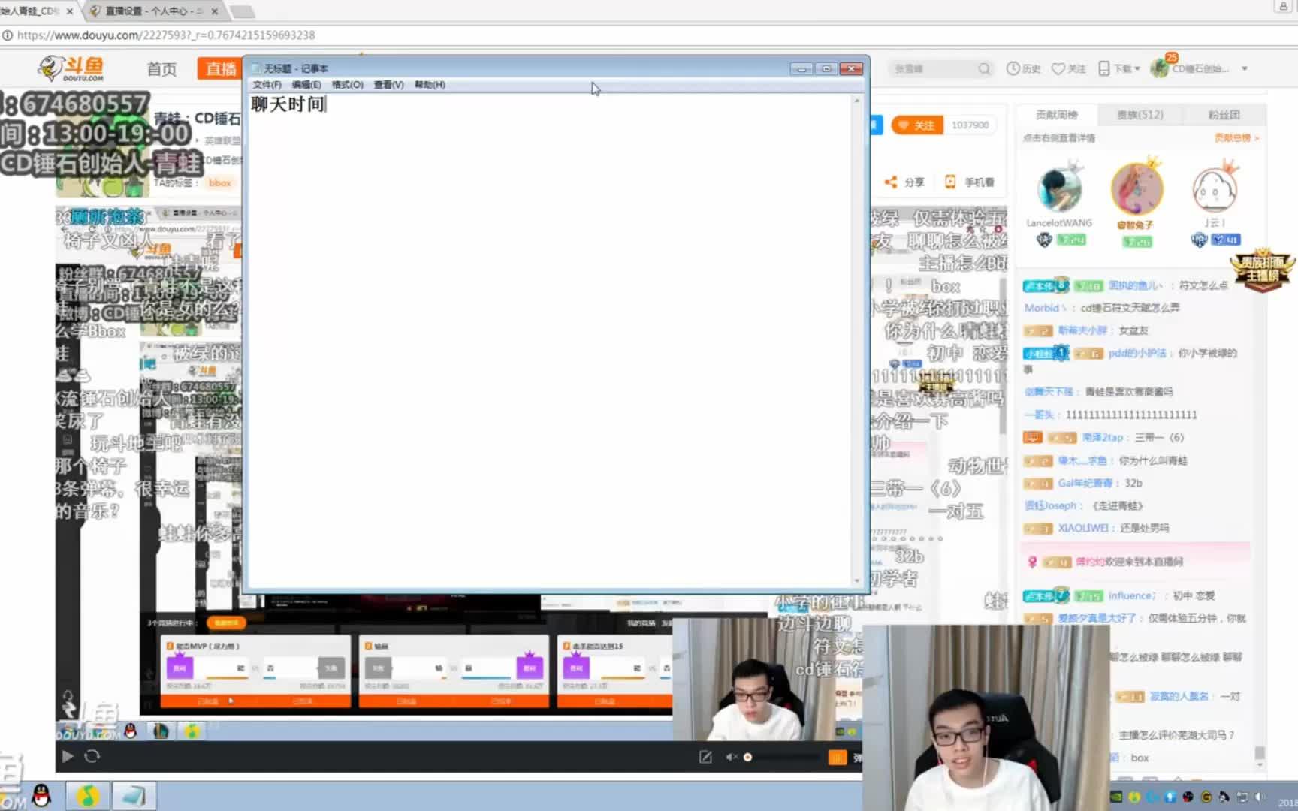Click the 手机看 mobile view icon
The width and height of the screenshot is (1298, 811).
coord(950,182)
